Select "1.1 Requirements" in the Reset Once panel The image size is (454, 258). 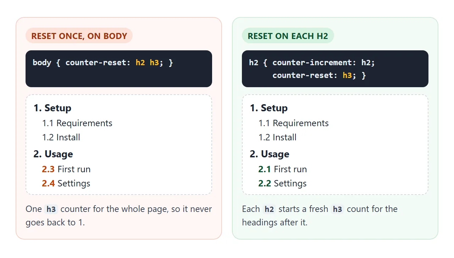77,123
